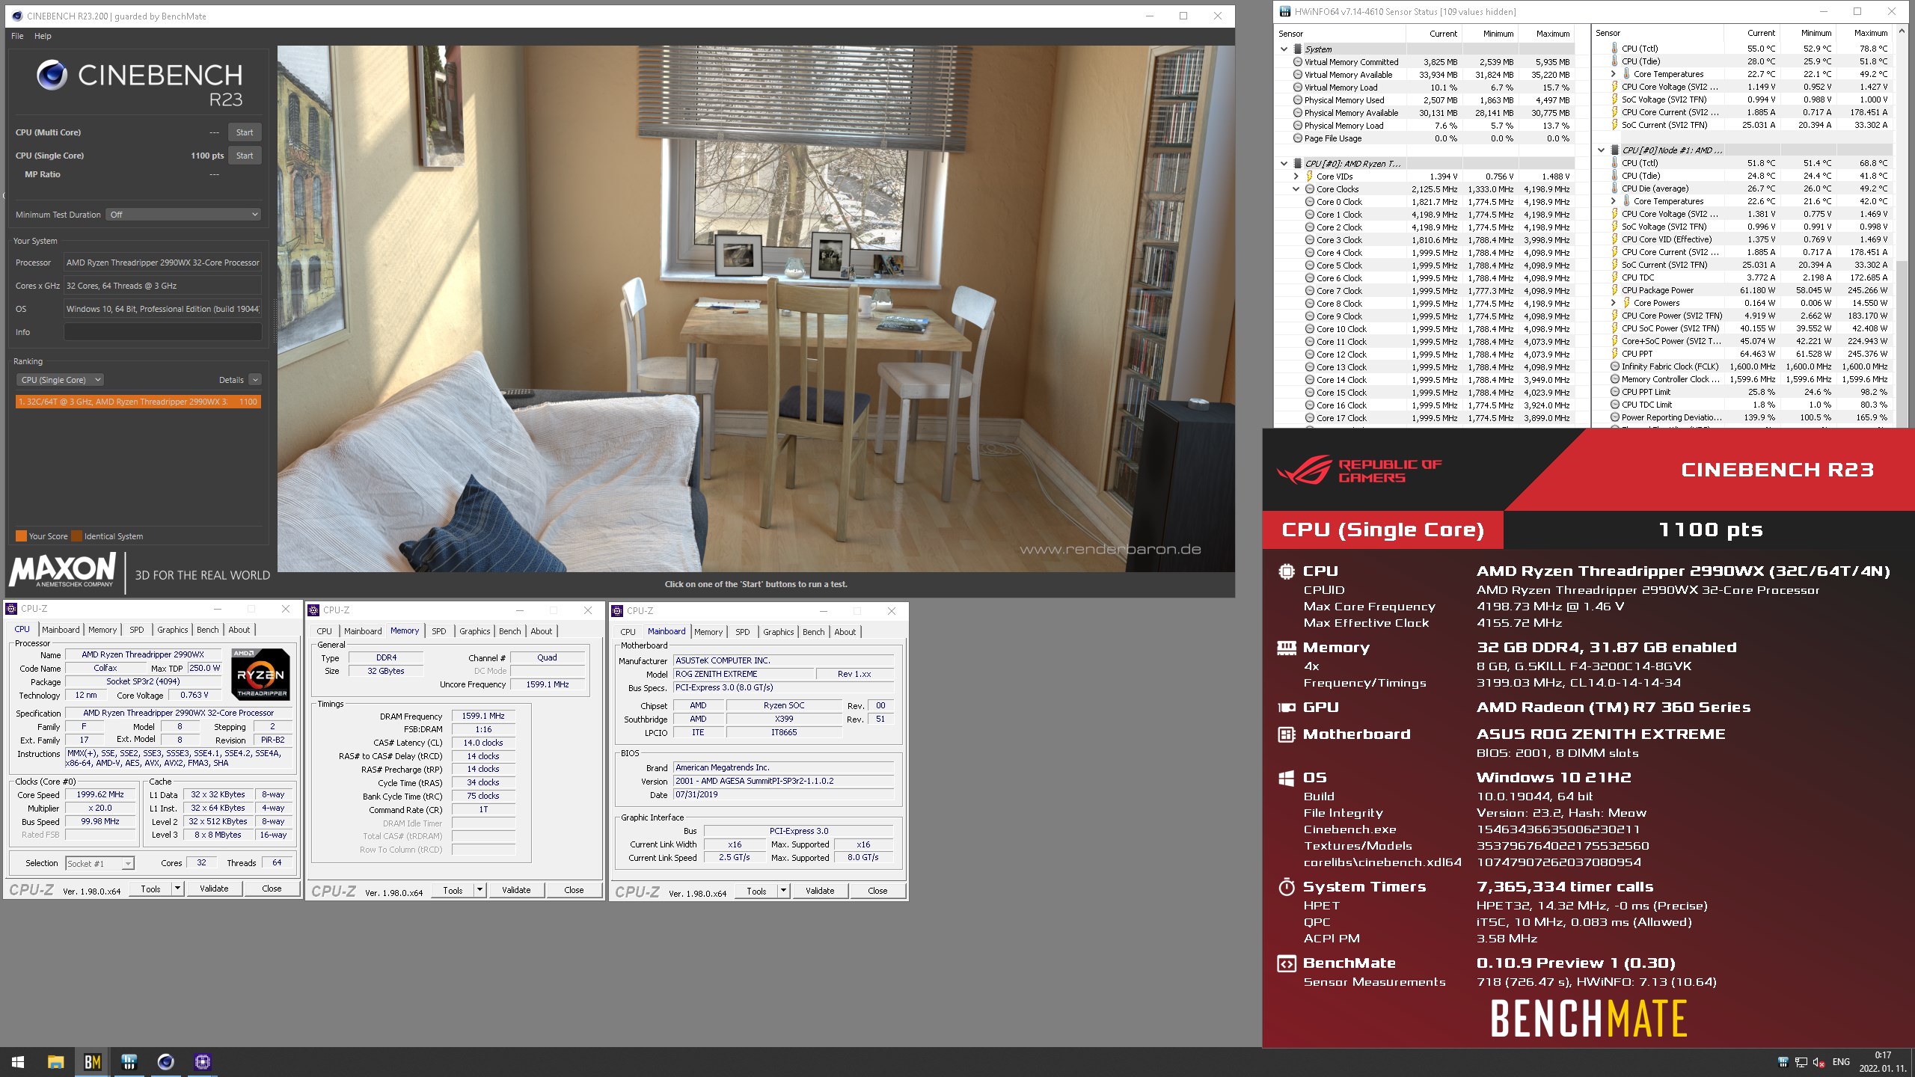The height and width of the screenshot is (1077, 1915).
Task: Click Validate in the Mainboard tab CPU-Z window
Action: pyautogui.click(x=820, y=891)
